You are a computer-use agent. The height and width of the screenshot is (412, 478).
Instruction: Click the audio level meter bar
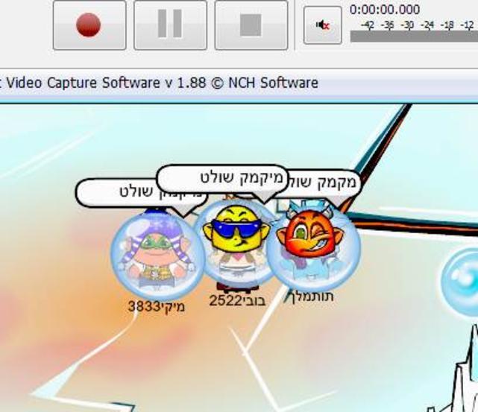tap(414, 37)
